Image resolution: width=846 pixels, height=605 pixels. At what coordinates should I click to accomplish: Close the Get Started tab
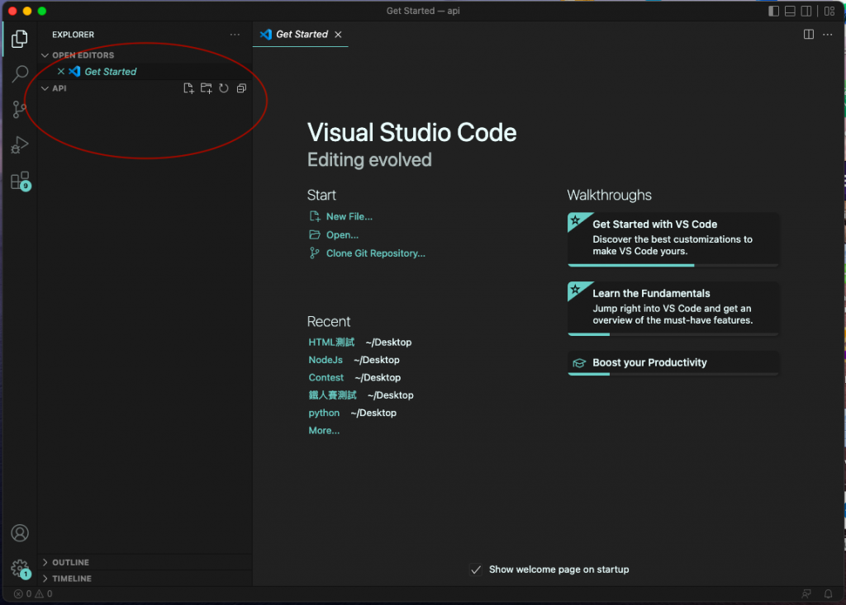(338, 35)
